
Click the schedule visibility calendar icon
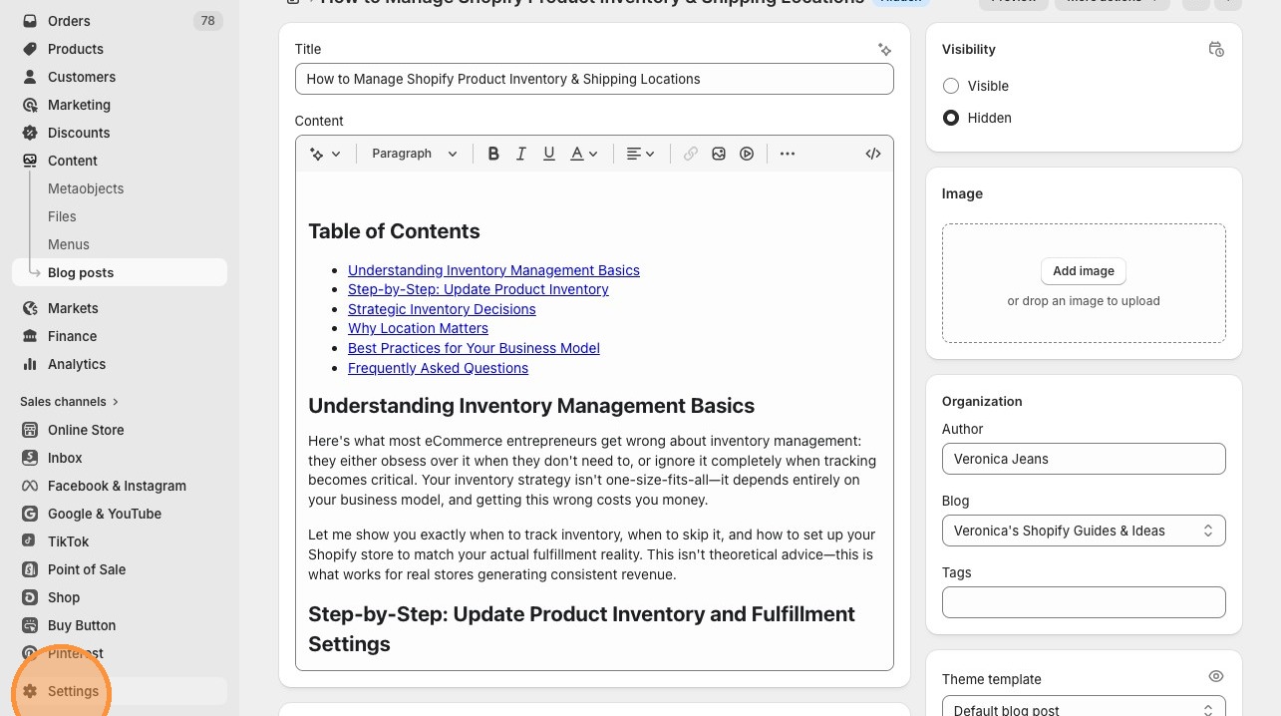tap(1215, 49)
